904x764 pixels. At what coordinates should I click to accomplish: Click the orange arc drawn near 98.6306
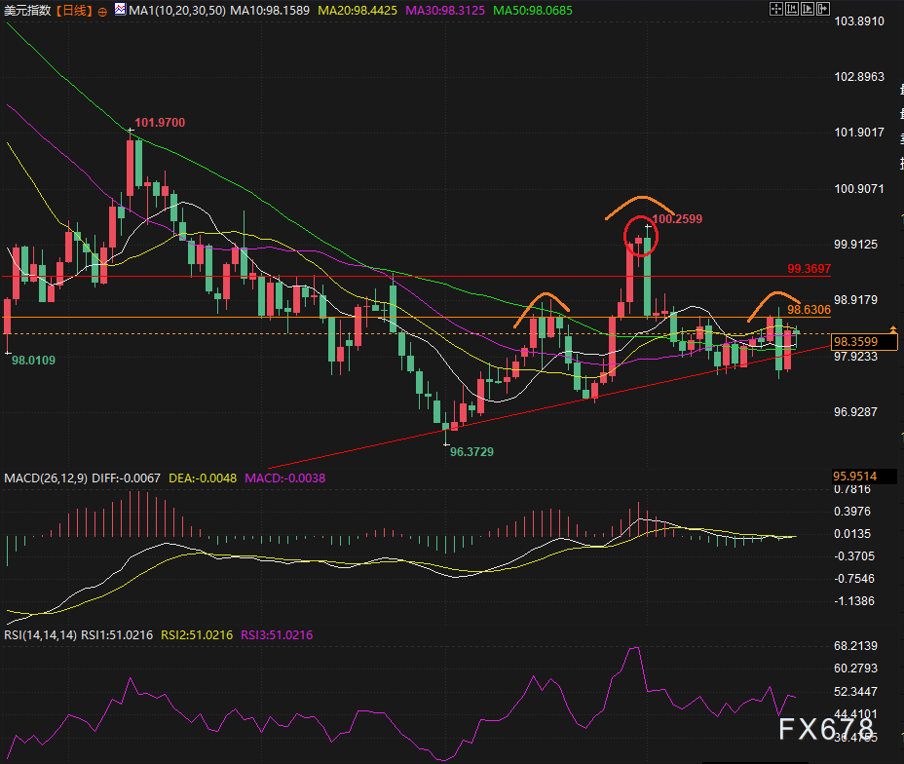tap(772, 301)
